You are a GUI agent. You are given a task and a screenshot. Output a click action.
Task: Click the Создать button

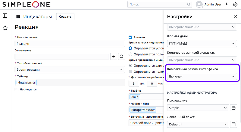point(65,17)
